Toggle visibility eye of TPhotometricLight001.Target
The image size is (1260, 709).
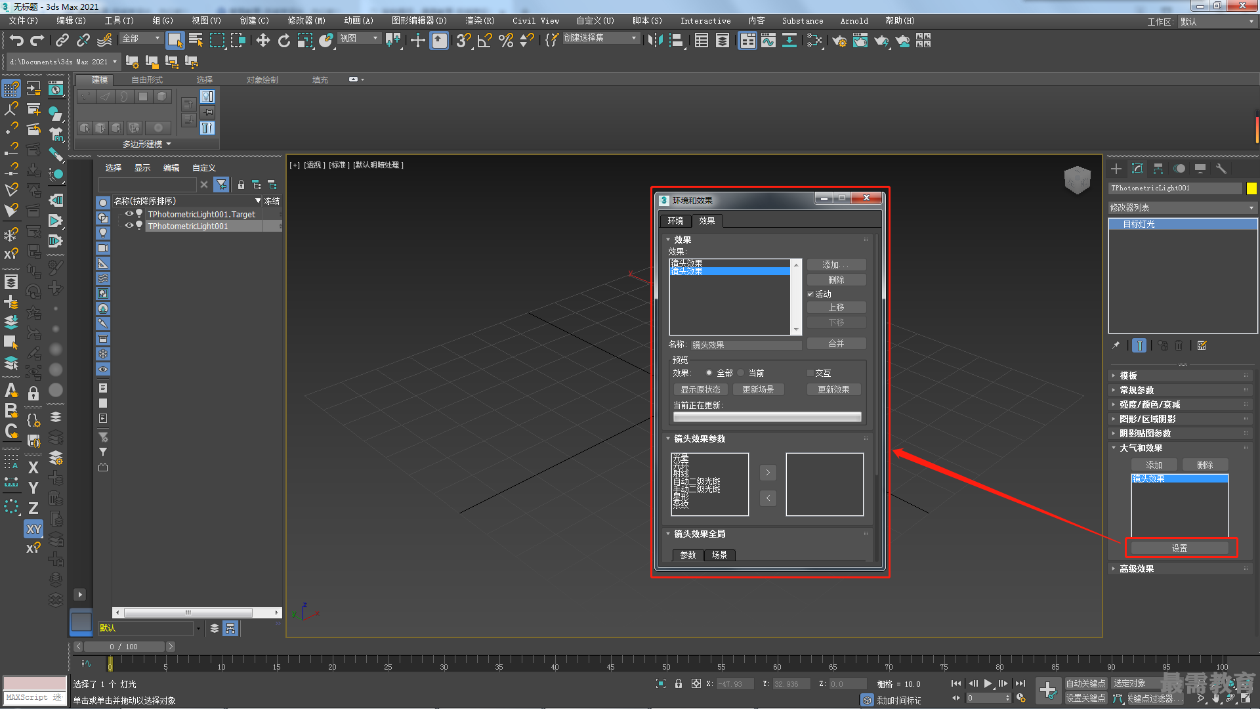click(129, 214)
